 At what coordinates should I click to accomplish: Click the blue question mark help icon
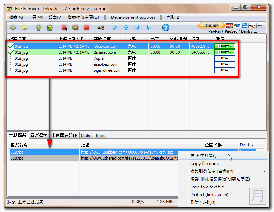point(166,28)
